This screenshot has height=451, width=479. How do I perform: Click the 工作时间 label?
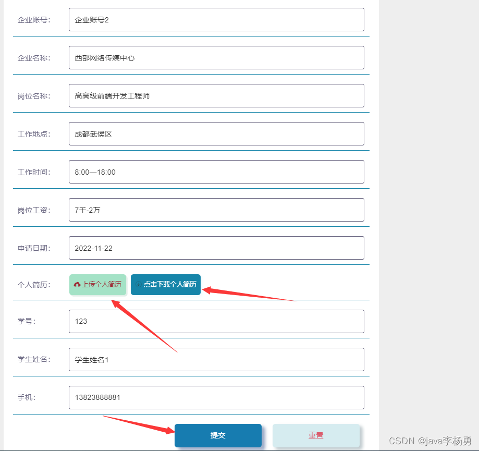(34, 172)
